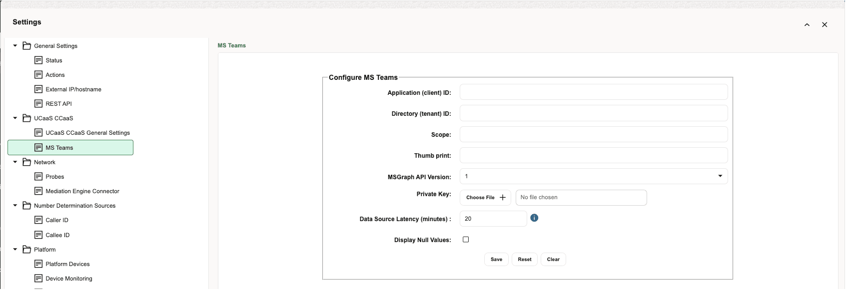The height and width of the screenshot is (297, 848).
Task: Click the Number Determination Sources label
Action: [74, 206]
